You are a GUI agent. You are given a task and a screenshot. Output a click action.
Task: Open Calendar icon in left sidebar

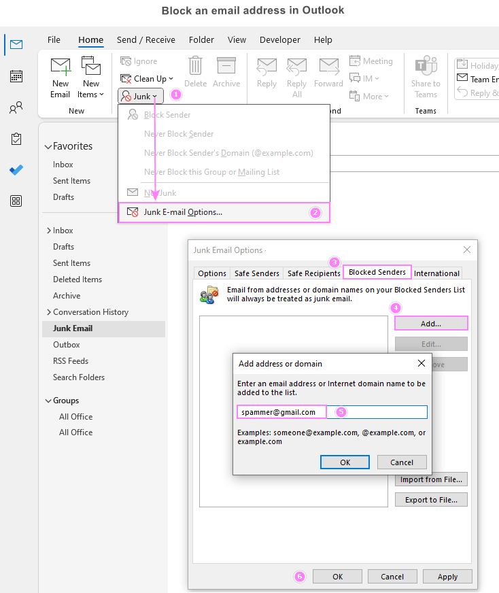(16, 76)
